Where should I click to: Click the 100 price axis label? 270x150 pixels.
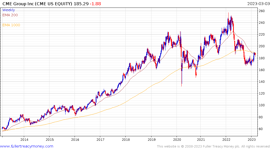(x=262, y=105)
